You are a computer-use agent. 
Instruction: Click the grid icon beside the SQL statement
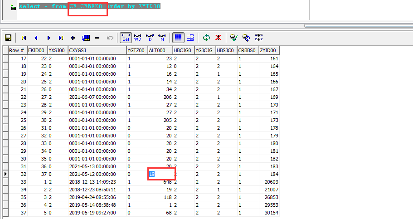(x=13, y=7)
